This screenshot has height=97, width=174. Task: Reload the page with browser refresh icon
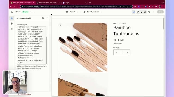18,6
